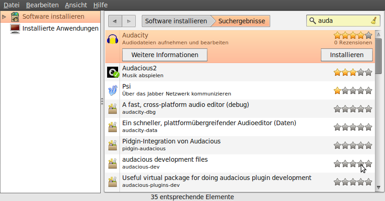
Task: Open Weitere Informationen for Audacity
Action: (165, 55)
